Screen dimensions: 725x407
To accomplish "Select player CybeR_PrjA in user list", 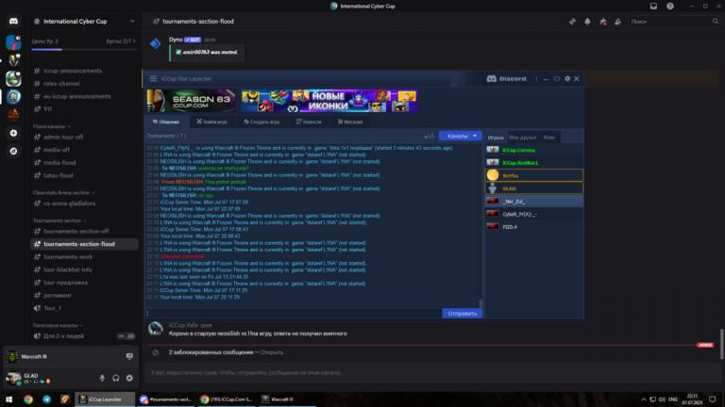I will (534, 214).
